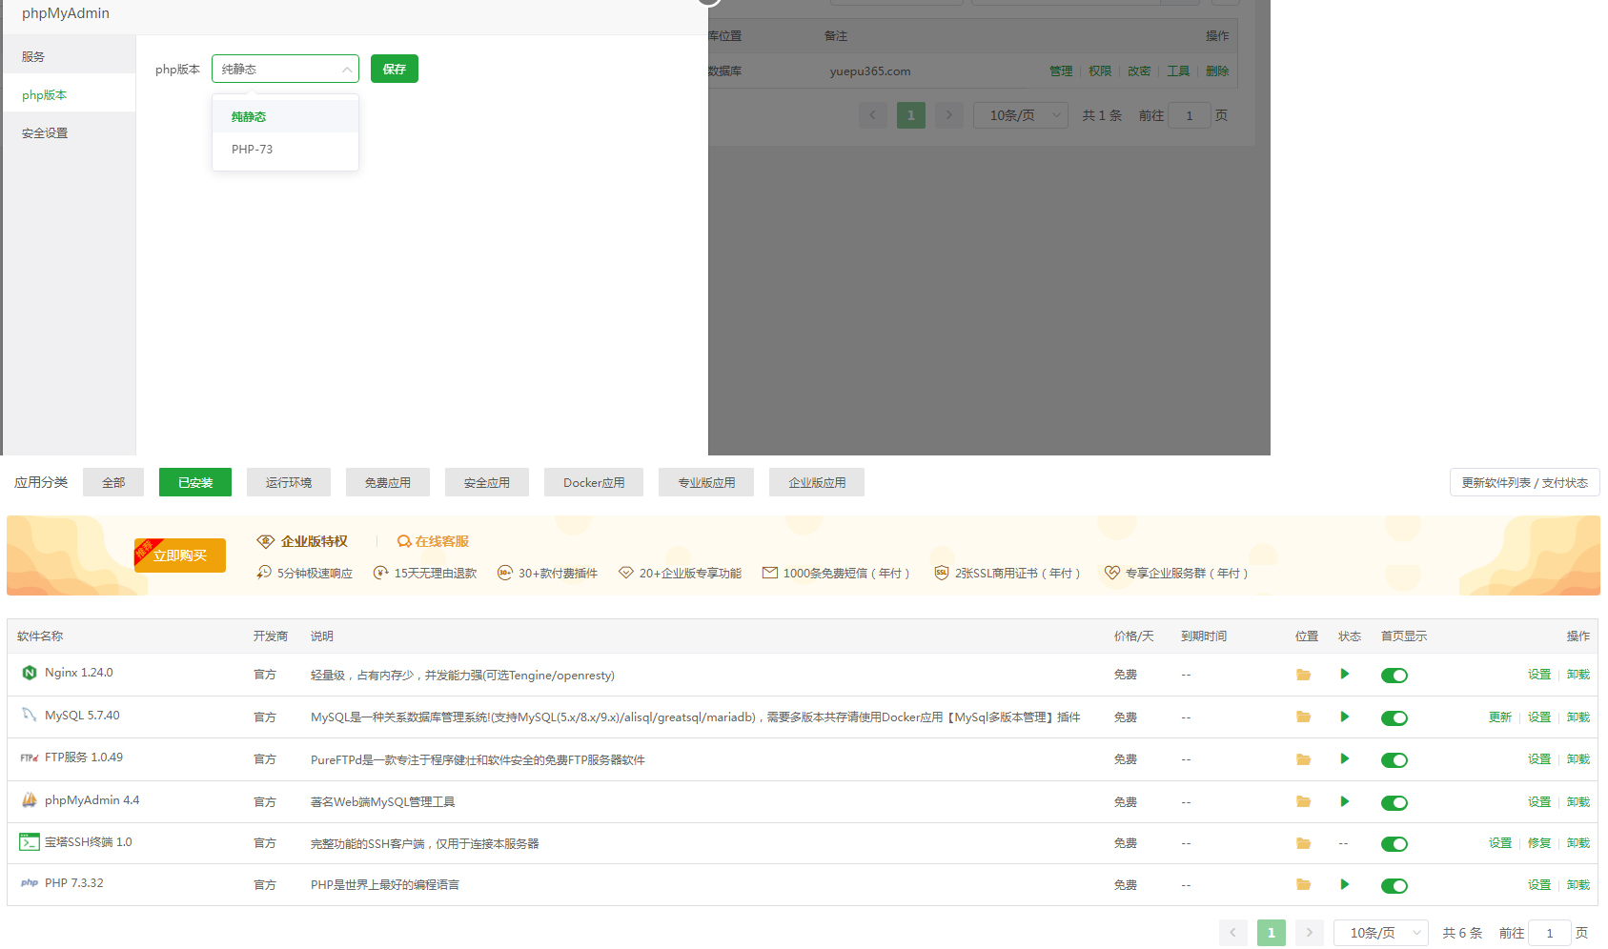Click the FTP服务 running status play icon
The image size is (1608, 949).
pyautogui.click(x=1344, y=758)
